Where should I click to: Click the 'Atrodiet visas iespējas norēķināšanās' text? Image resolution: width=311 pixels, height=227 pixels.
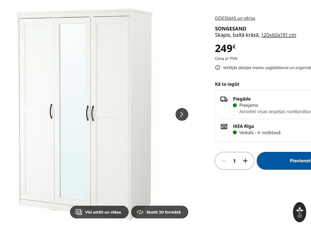(x=275, y=112)
